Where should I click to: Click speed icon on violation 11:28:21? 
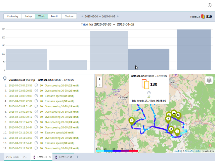(x=36, y=132)
